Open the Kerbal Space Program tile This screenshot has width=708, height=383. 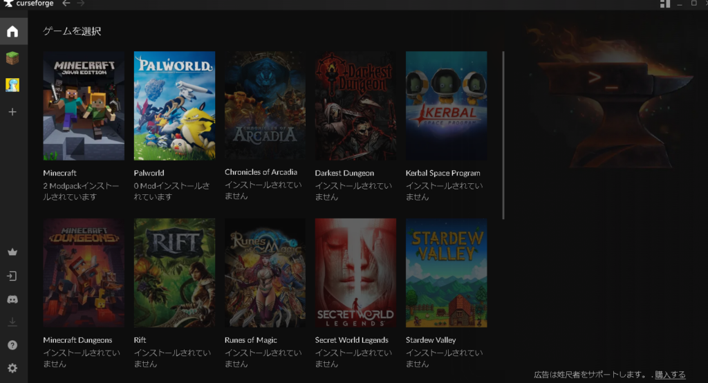[446, 106]
